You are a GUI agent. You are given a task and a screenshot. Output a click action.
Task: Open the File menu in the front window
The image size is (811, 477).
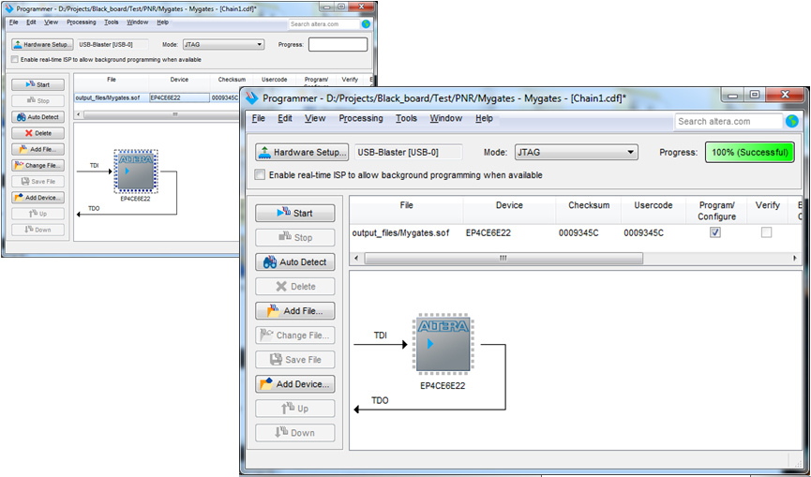click(x=259, y=118)
